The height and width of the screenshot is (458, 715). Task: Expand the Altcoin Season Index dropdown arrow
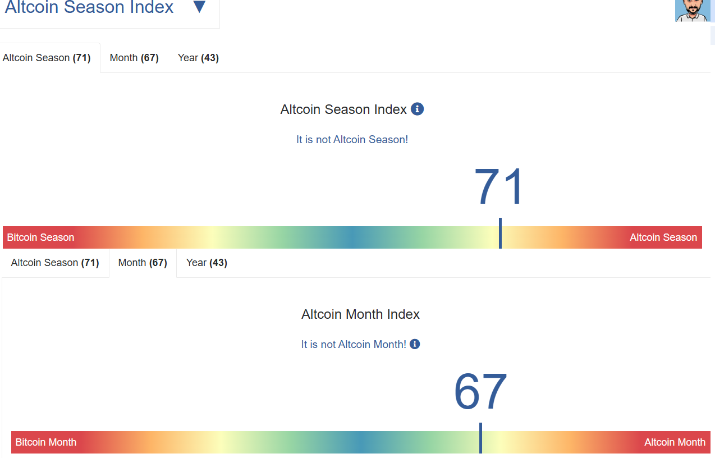[199, 7]
